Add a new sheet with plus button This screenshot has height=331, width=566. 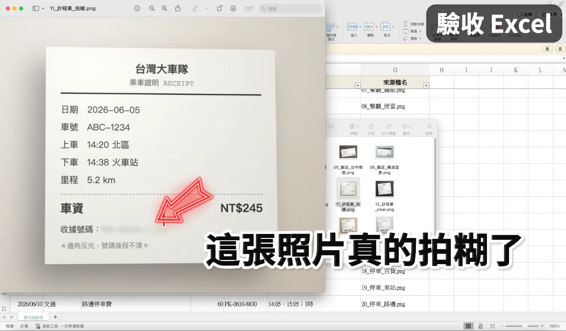coord(55,317)
